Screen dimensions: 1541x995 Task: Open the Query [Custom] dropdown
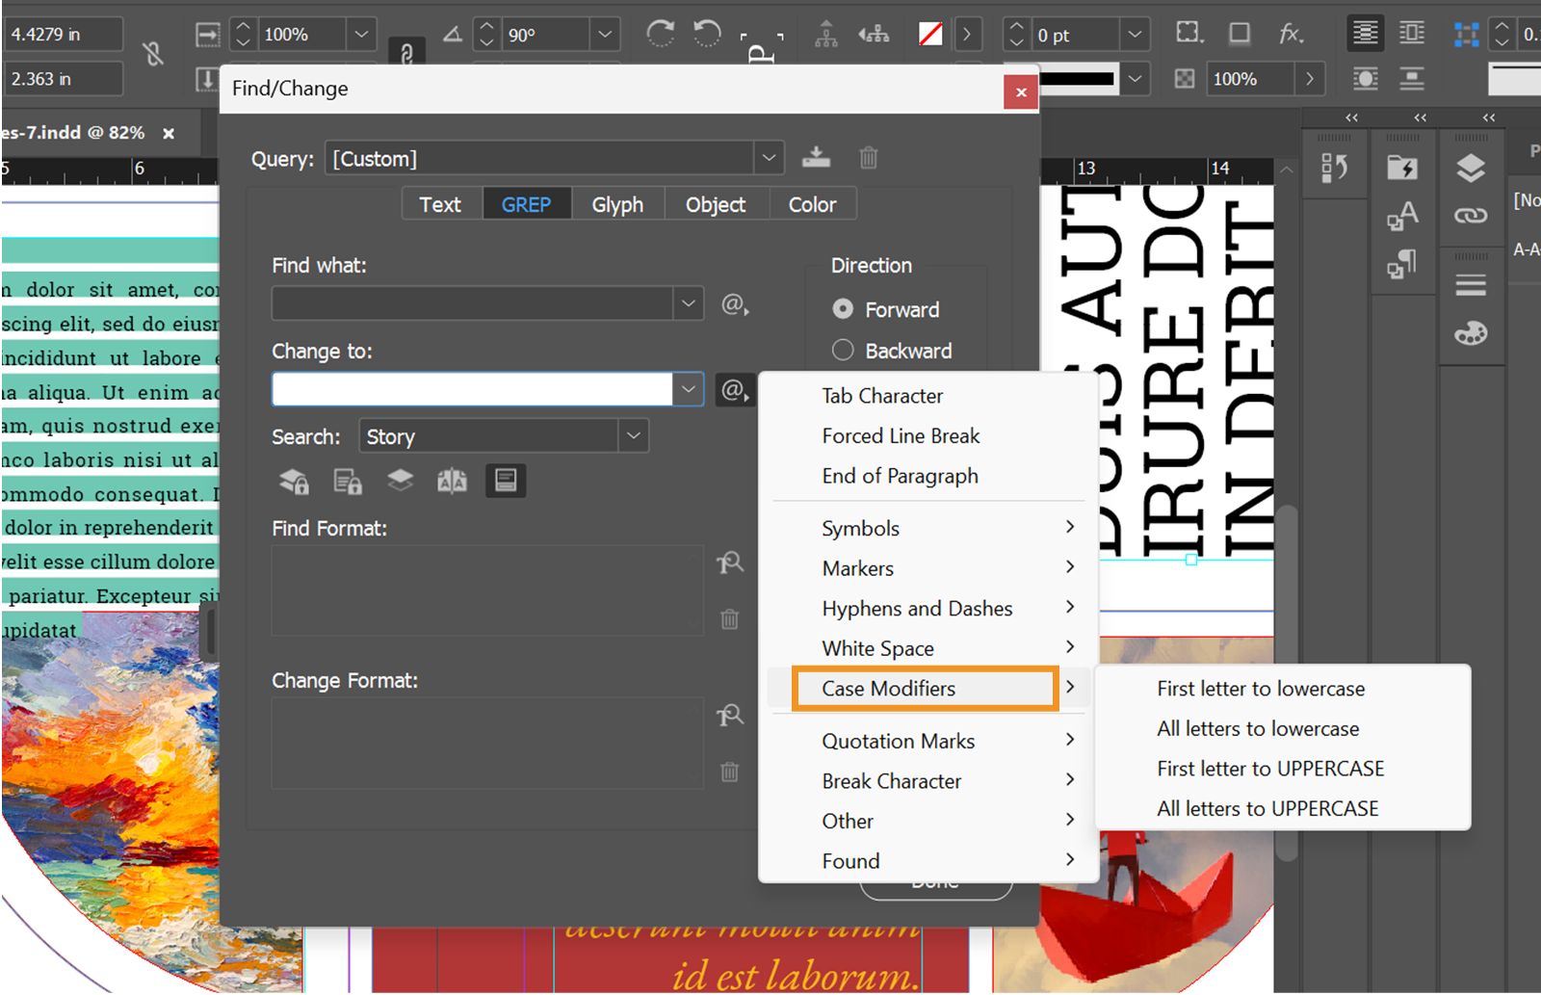pos(769,157)
